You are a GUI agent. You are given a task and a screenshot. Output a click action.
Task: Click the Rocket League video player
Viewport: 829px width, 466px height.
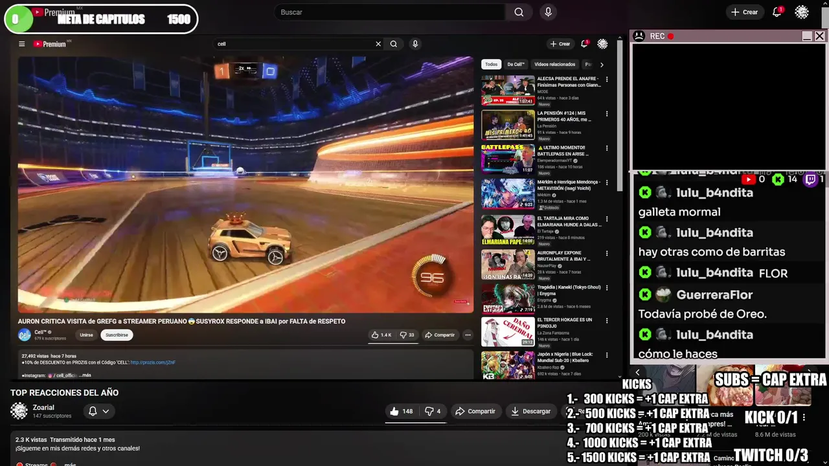(245, 184)
